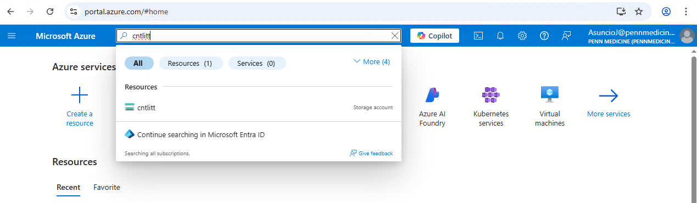
Task: Bookmark this page with the star
Action: coord(639,12)
